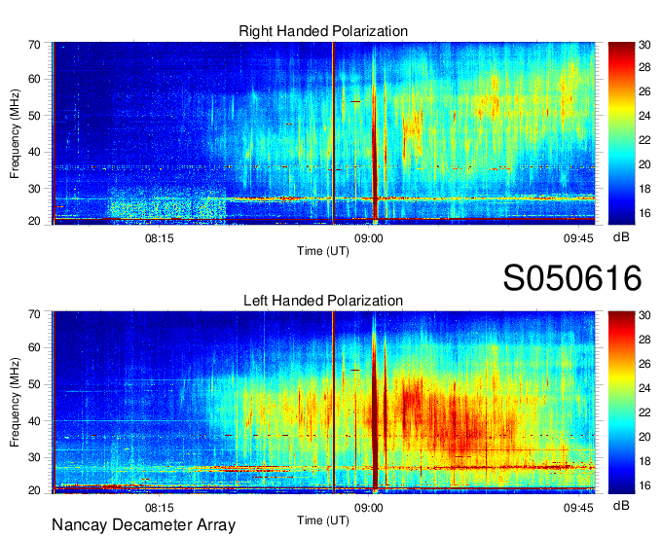Click the 'Right Handed Polarization' plot title
The height and width of the screenshot is (537, 662).
pyautogui.click(x=323, y=31)
